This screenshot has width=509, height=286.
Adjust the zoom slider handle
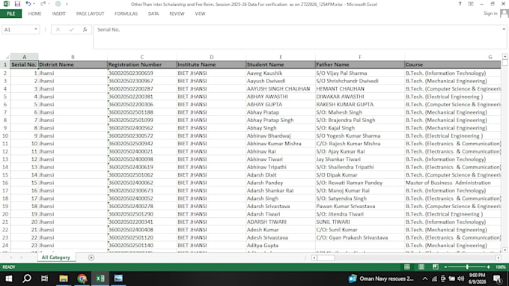click(467, 267)
